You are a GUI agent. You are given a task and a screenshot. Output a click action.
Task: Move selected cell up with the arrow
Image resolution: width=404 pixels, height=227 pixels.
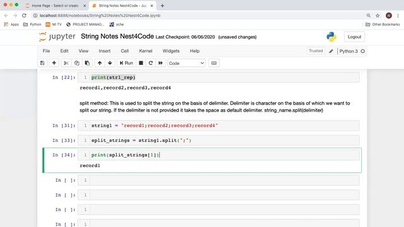(x=100, y=63)
